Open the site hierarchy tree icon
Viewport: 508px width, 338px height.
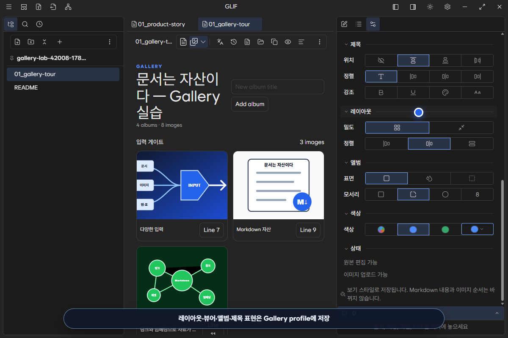(68, 7)
